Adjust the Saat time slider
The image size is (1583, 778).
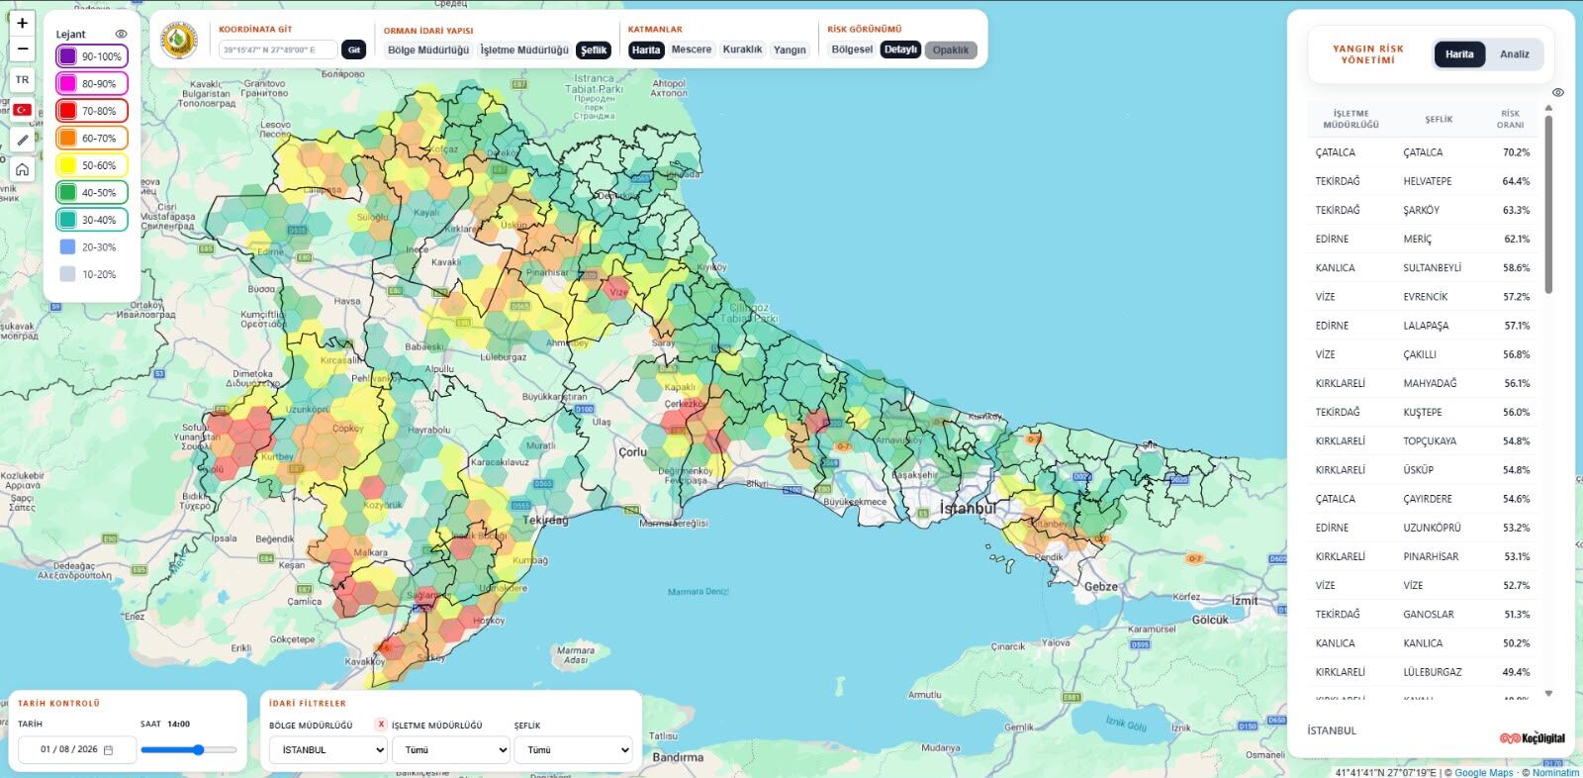tap(189, 750)
